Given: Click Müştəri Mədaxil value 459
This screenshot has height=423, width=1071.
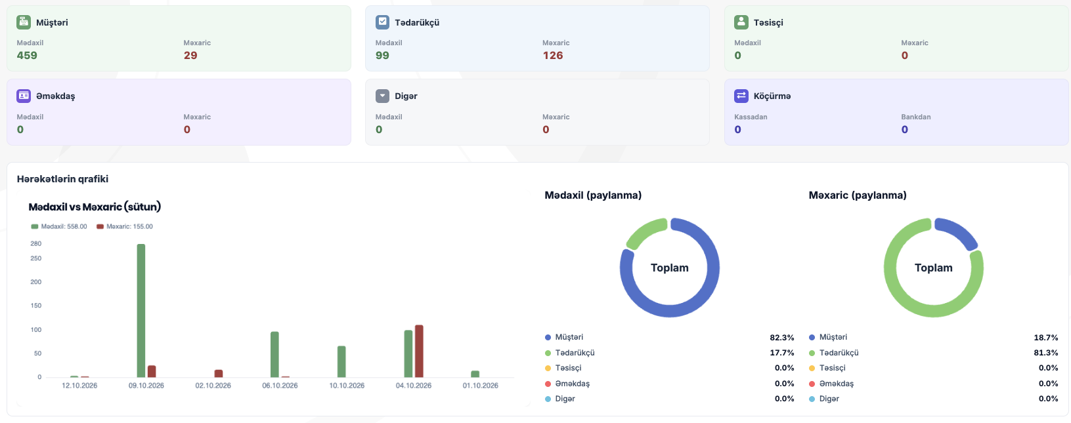Looking at the screenshot, I should tap(27, 56).
